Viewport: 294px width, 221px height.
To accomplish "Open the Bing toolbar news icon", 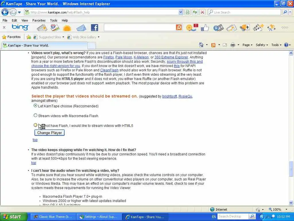I will coord(42,28).
